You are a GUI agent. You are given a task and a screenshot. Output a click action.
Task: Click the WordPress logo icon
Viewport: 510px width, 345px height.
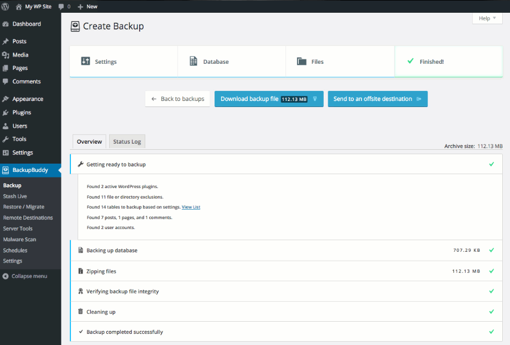pos(5,6)
